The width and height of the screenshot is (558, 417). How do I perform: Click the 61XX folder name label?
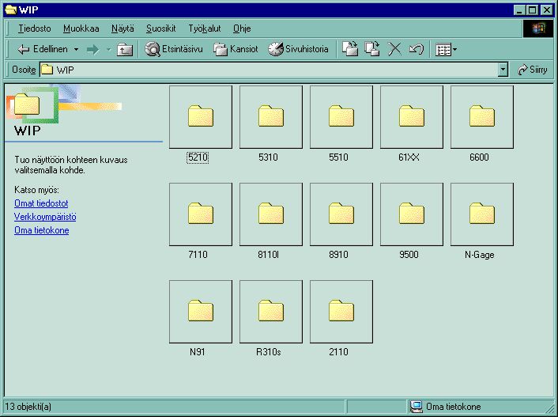click(409, 157)
